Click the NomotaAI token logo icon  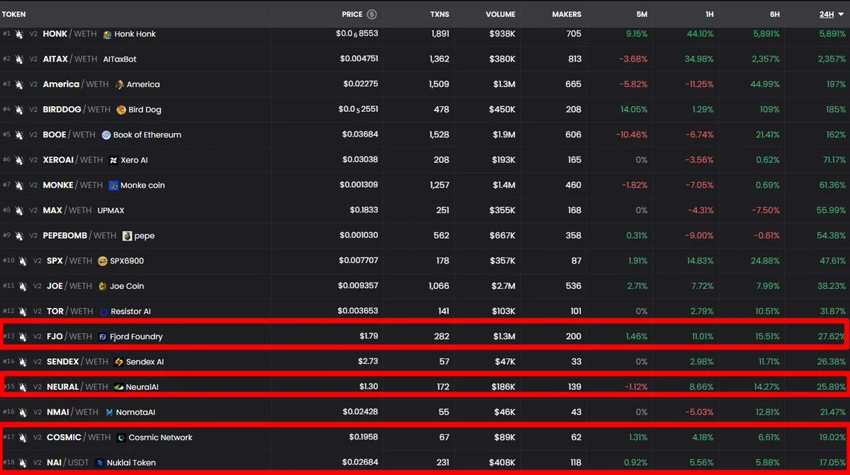pos(109,412)
